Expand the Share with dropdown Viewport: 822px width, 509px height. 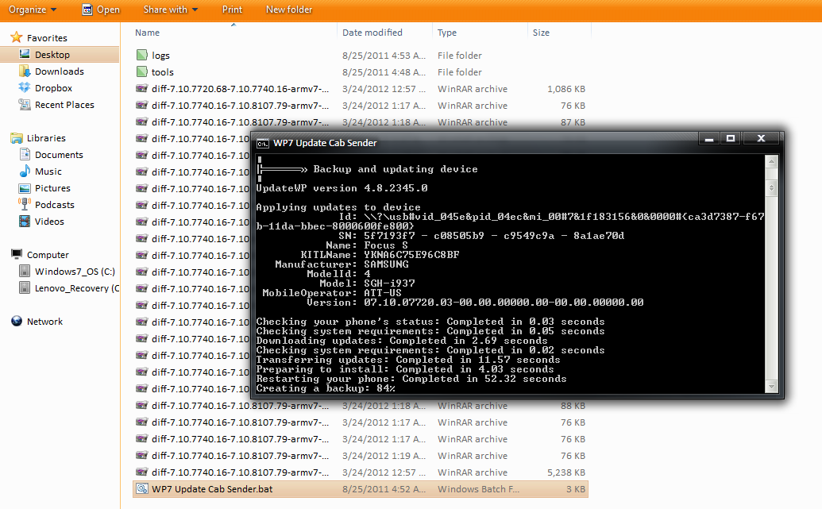(x=171, y=10)
